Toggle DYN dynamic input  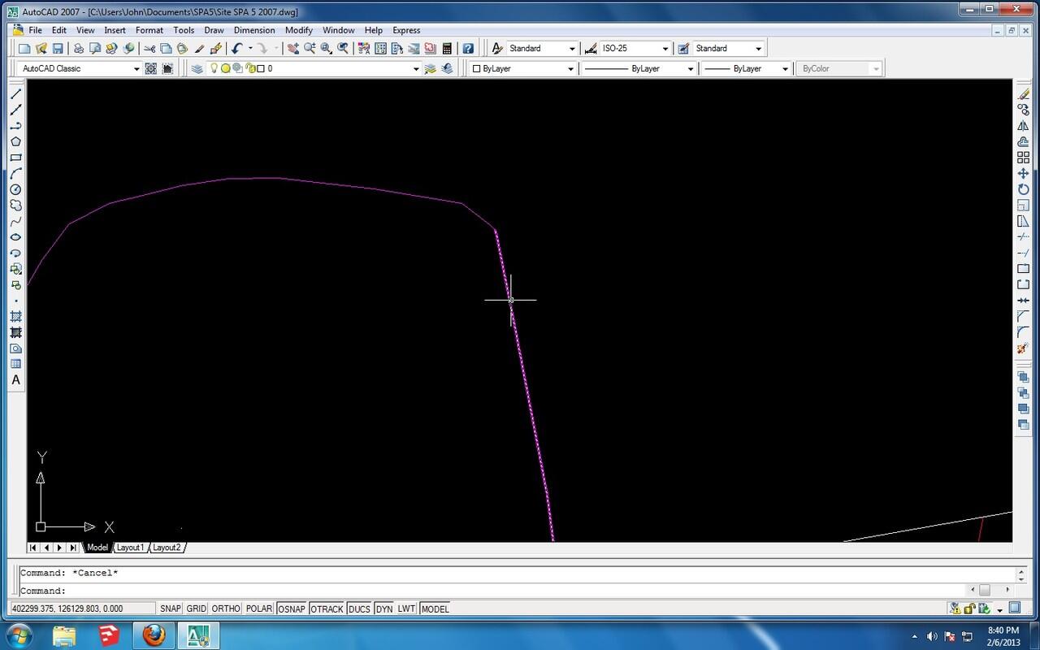tap(383, 609)
